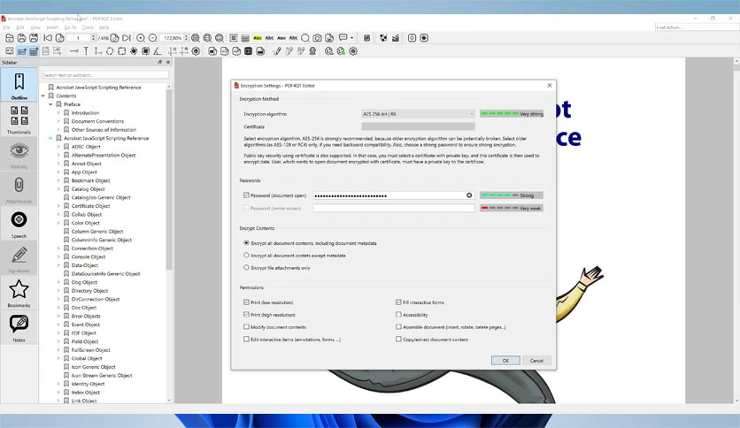Open the View menu
The image size is (740, 428).
point(35,27)
